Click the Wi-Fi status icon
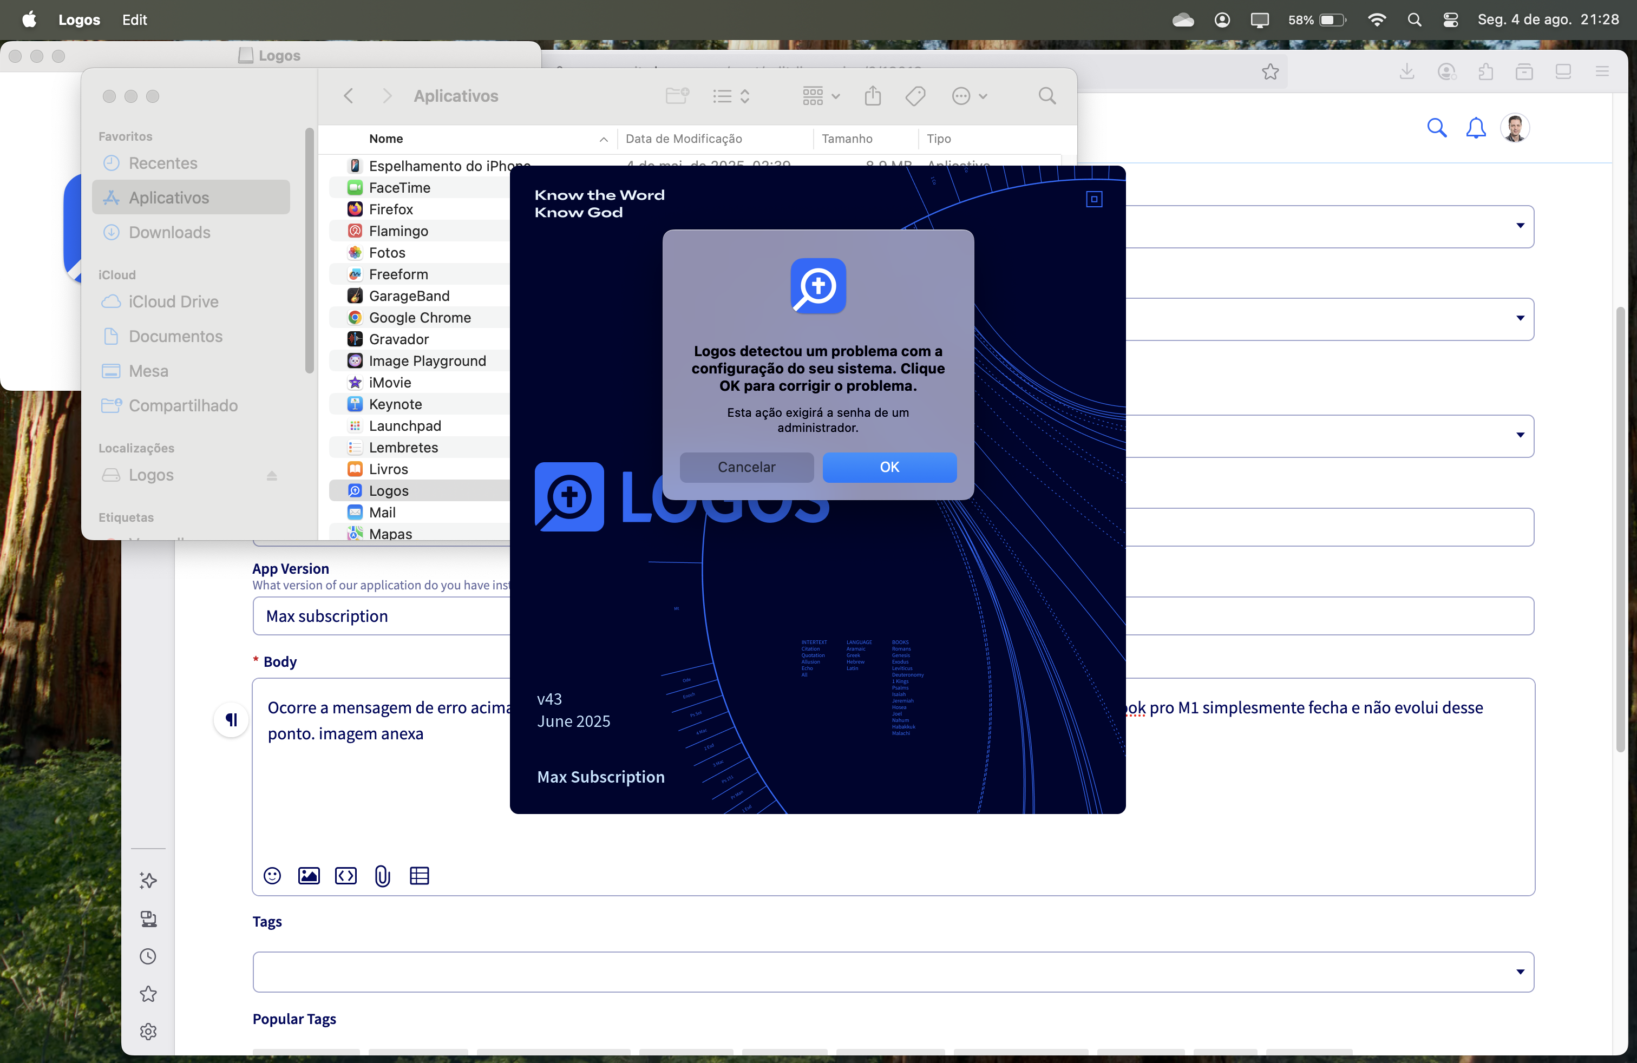1637x1063 pixels. pyautogui.click(x=1376, y=19)
